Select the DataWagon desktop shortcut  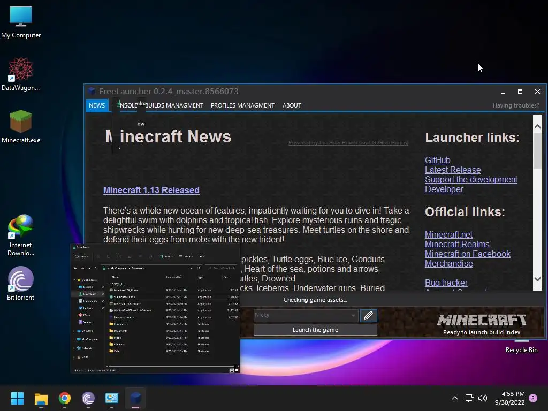point(21,74)
